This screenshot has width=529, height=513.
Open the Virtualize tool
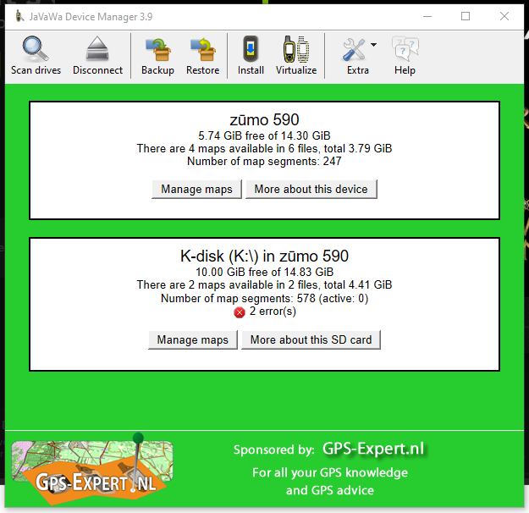pos(296,56)
